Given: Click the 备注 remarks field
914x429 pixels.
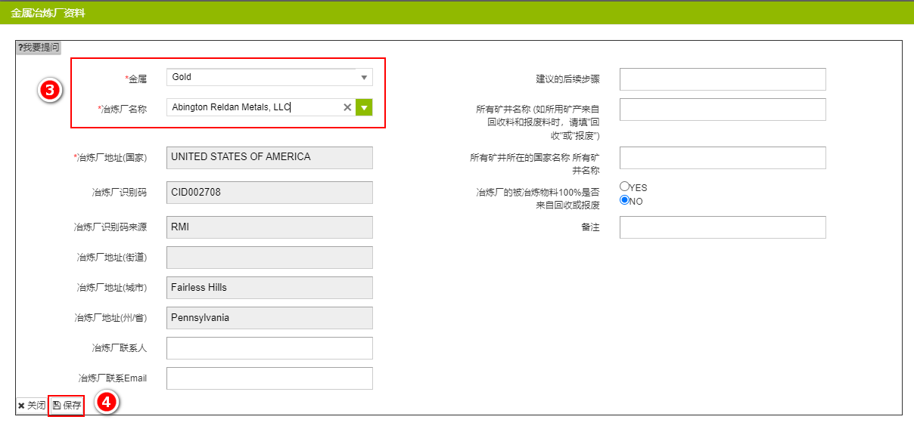Looking at the screenshot, I should click(x=722, y=227).
